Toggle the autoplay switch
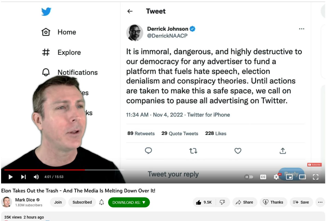The height and width of the screenshot is (221, 326). click(249, 177)
